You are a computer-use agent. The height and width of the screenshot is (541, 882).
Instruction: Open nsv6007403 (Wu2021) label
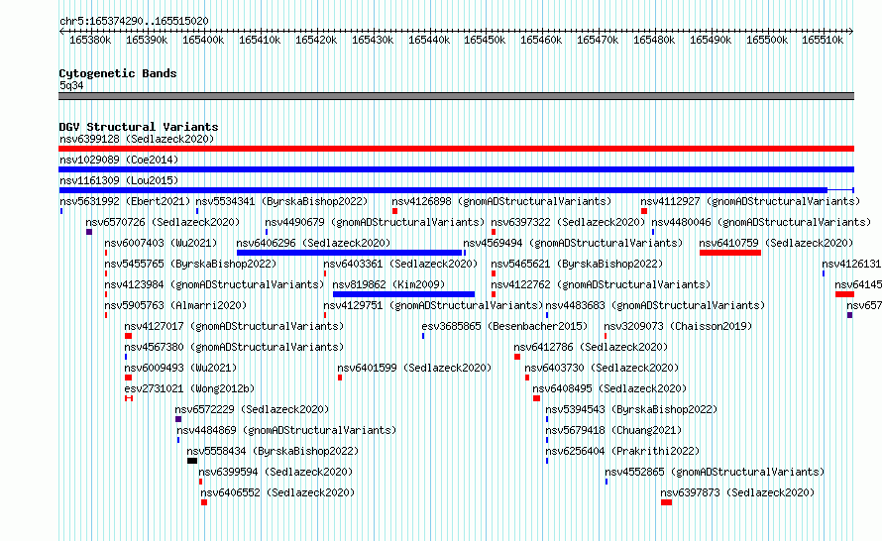(161, 243)
